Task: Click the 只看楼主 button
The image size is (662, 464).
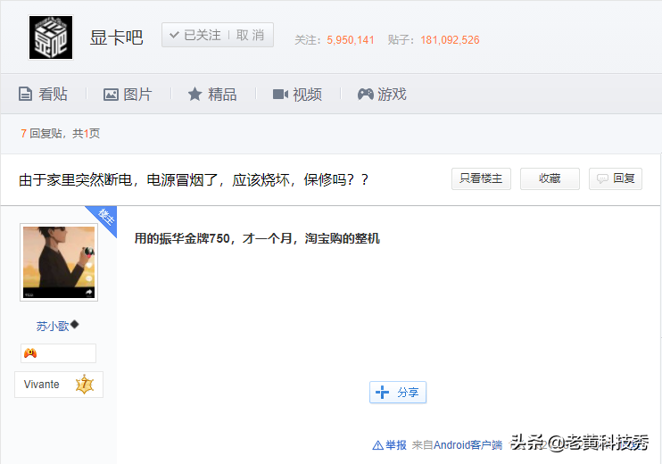Action: (x=481, y=178)
